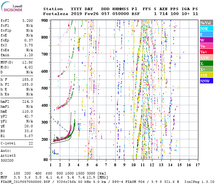Screen dimensions: 215x184
Task: Click the 500 km height axis label
Action: [45, 88]
